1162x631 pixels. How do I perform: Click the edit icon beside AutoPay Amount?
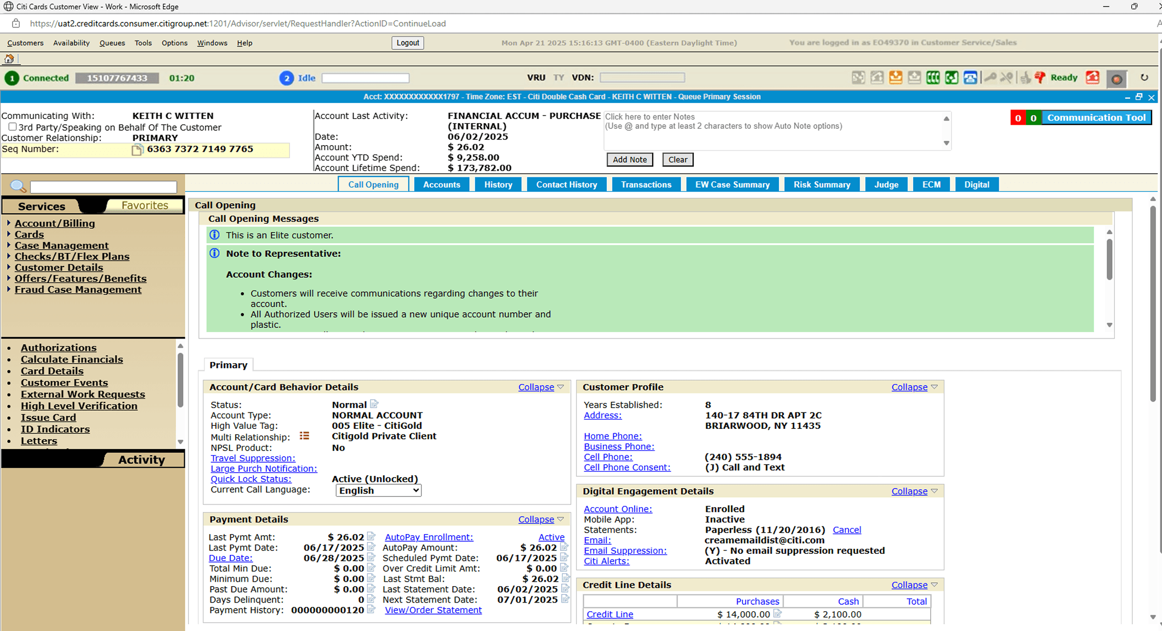[565, 547]
